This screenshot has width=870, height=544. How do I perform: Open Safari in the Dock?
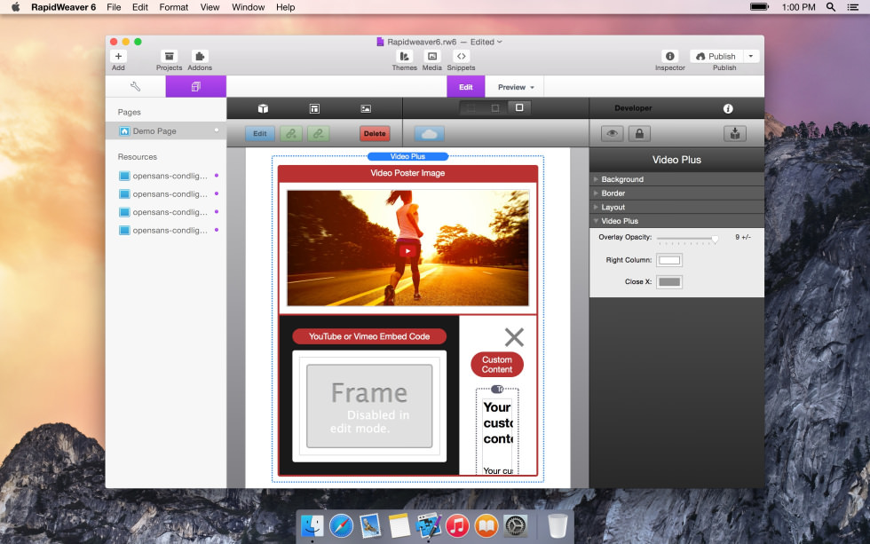tap(341, 525)
